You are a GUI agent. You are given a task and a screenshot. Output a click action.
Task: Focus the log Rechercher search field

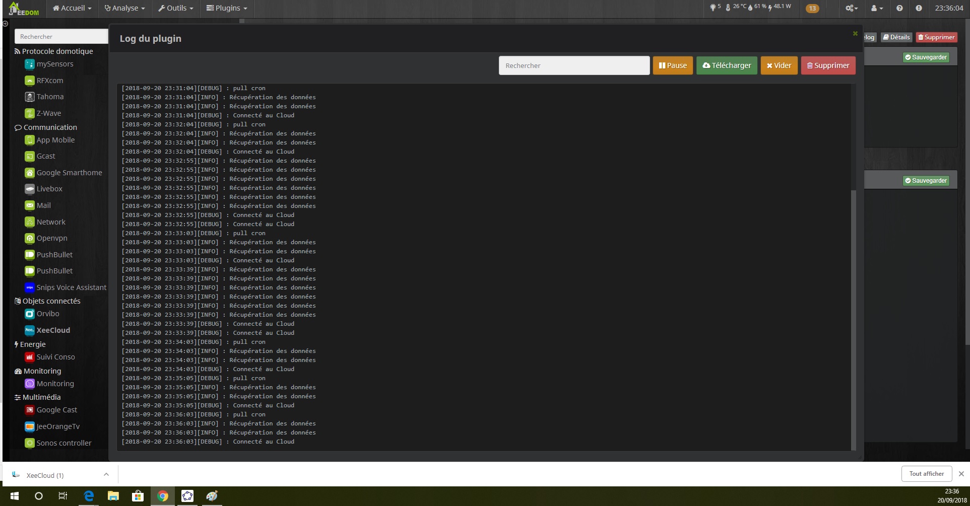574,65
